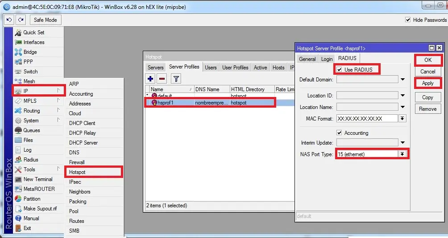Click the PPP icon in sidebar

point(18,62)
